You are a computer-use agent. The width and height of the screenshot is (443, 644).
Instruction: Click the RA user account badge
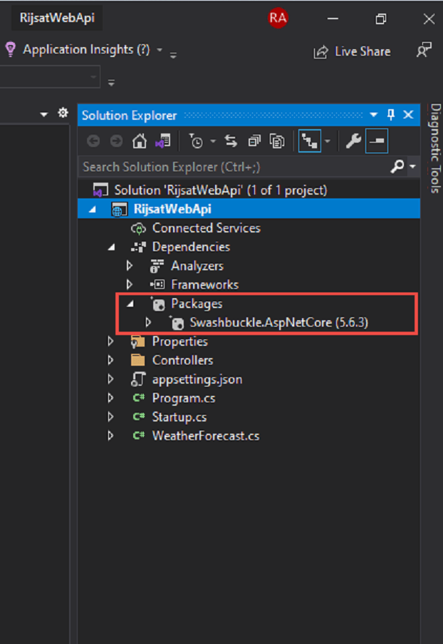click(x=278, y=19)
